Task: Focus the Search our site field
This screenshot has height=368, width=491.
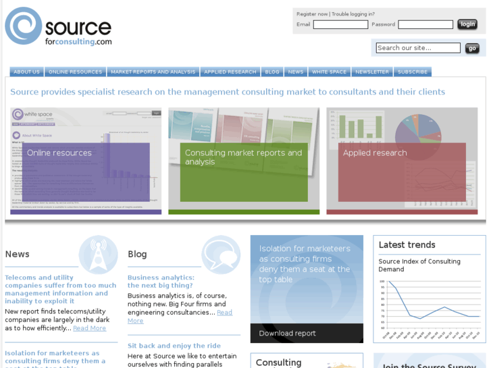Action: 418,48
